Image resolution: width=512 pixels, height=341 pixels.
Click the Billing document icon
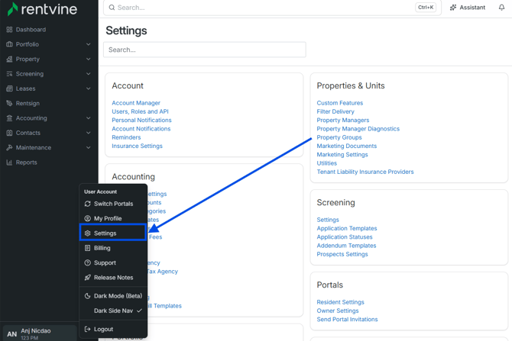(x=88, y=248)
